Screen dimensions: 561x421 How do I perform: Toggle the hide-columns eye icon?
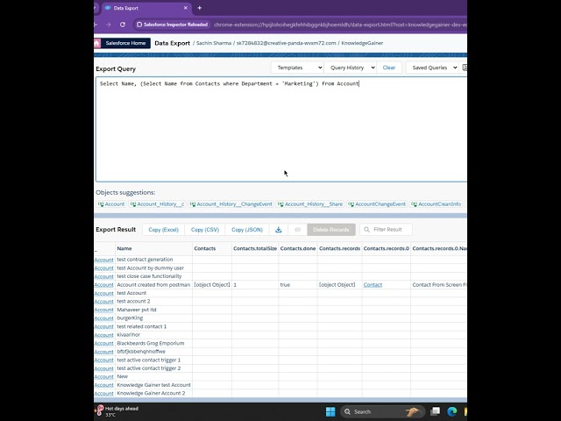click(297, 230)
